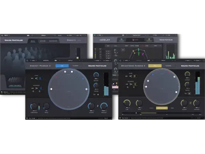This screenshot has width=205, height=154.
Task: Click the link icon between Attack and Release in Energy Panner
Action: coord(97,106)
